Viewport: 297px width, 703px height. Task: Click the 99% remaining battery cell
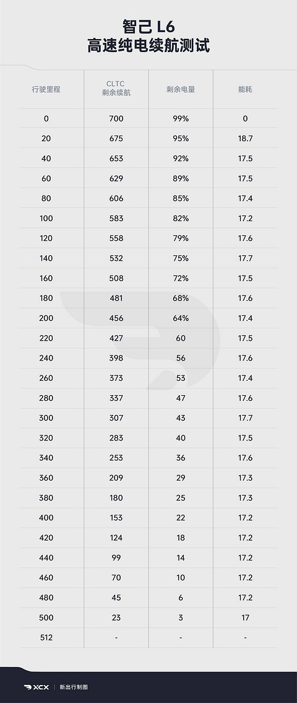point(181,119)
